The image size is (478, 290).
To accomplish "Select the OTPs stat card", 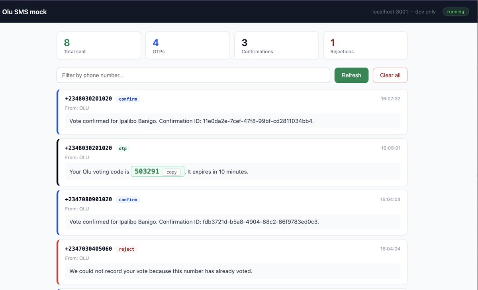I will (x=188, y=46).
